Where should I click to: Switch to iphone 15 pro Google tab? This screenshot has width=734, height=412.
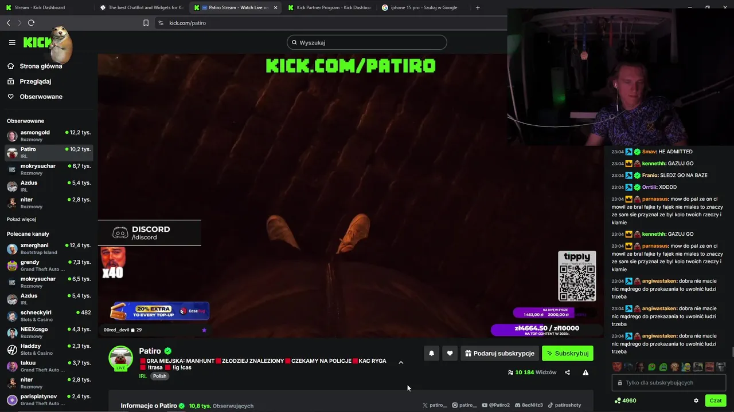[423, 7]
